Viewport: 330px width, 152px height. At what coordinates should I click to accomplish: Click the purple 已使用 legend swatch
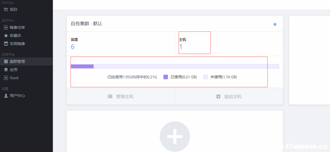[x=166, y=77]
